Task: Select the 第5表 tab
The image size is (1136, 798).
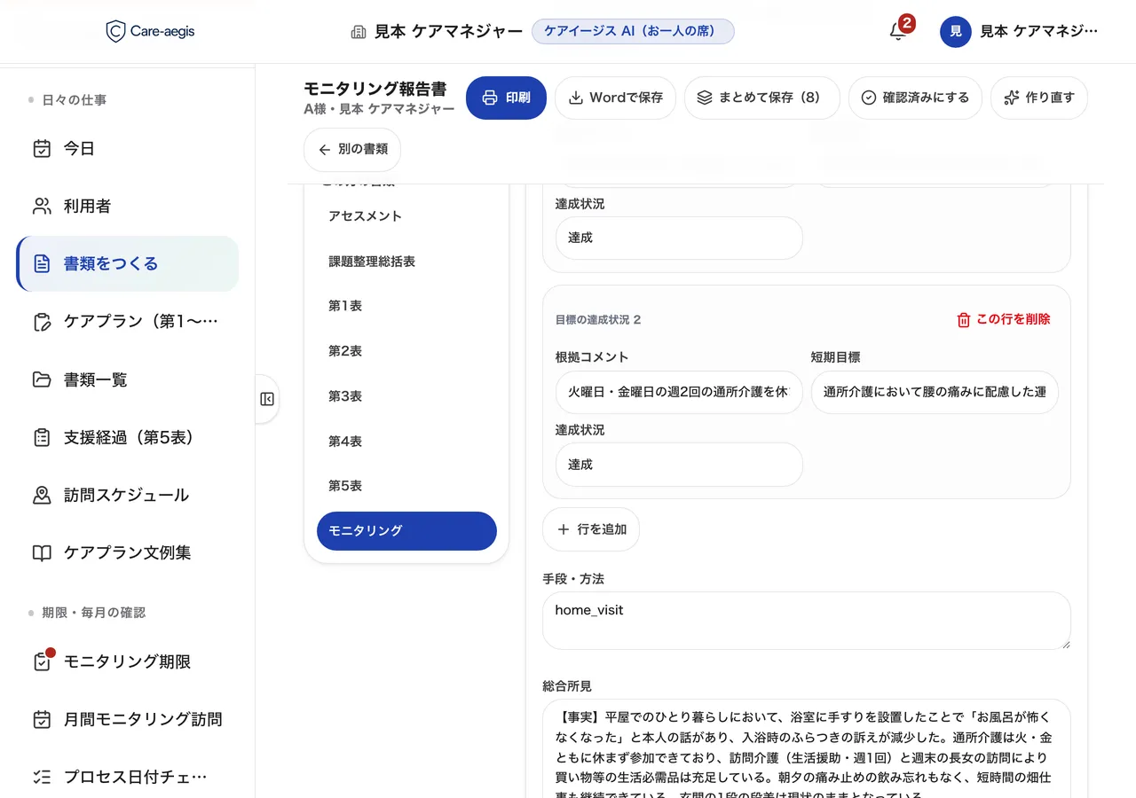Action: (406, 486)
